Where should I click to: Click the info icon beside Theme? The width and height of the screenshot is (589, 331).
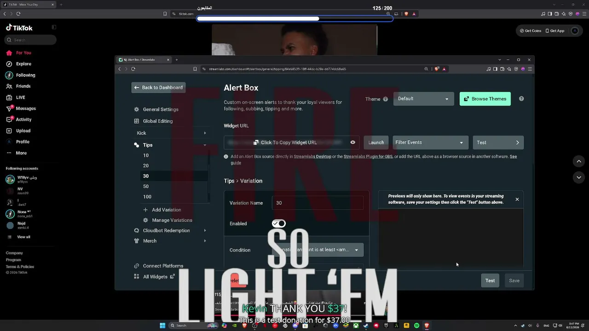click(386, 99)
